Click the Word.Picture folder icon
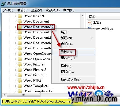The image size is (120, 106). tap(20, 64)
